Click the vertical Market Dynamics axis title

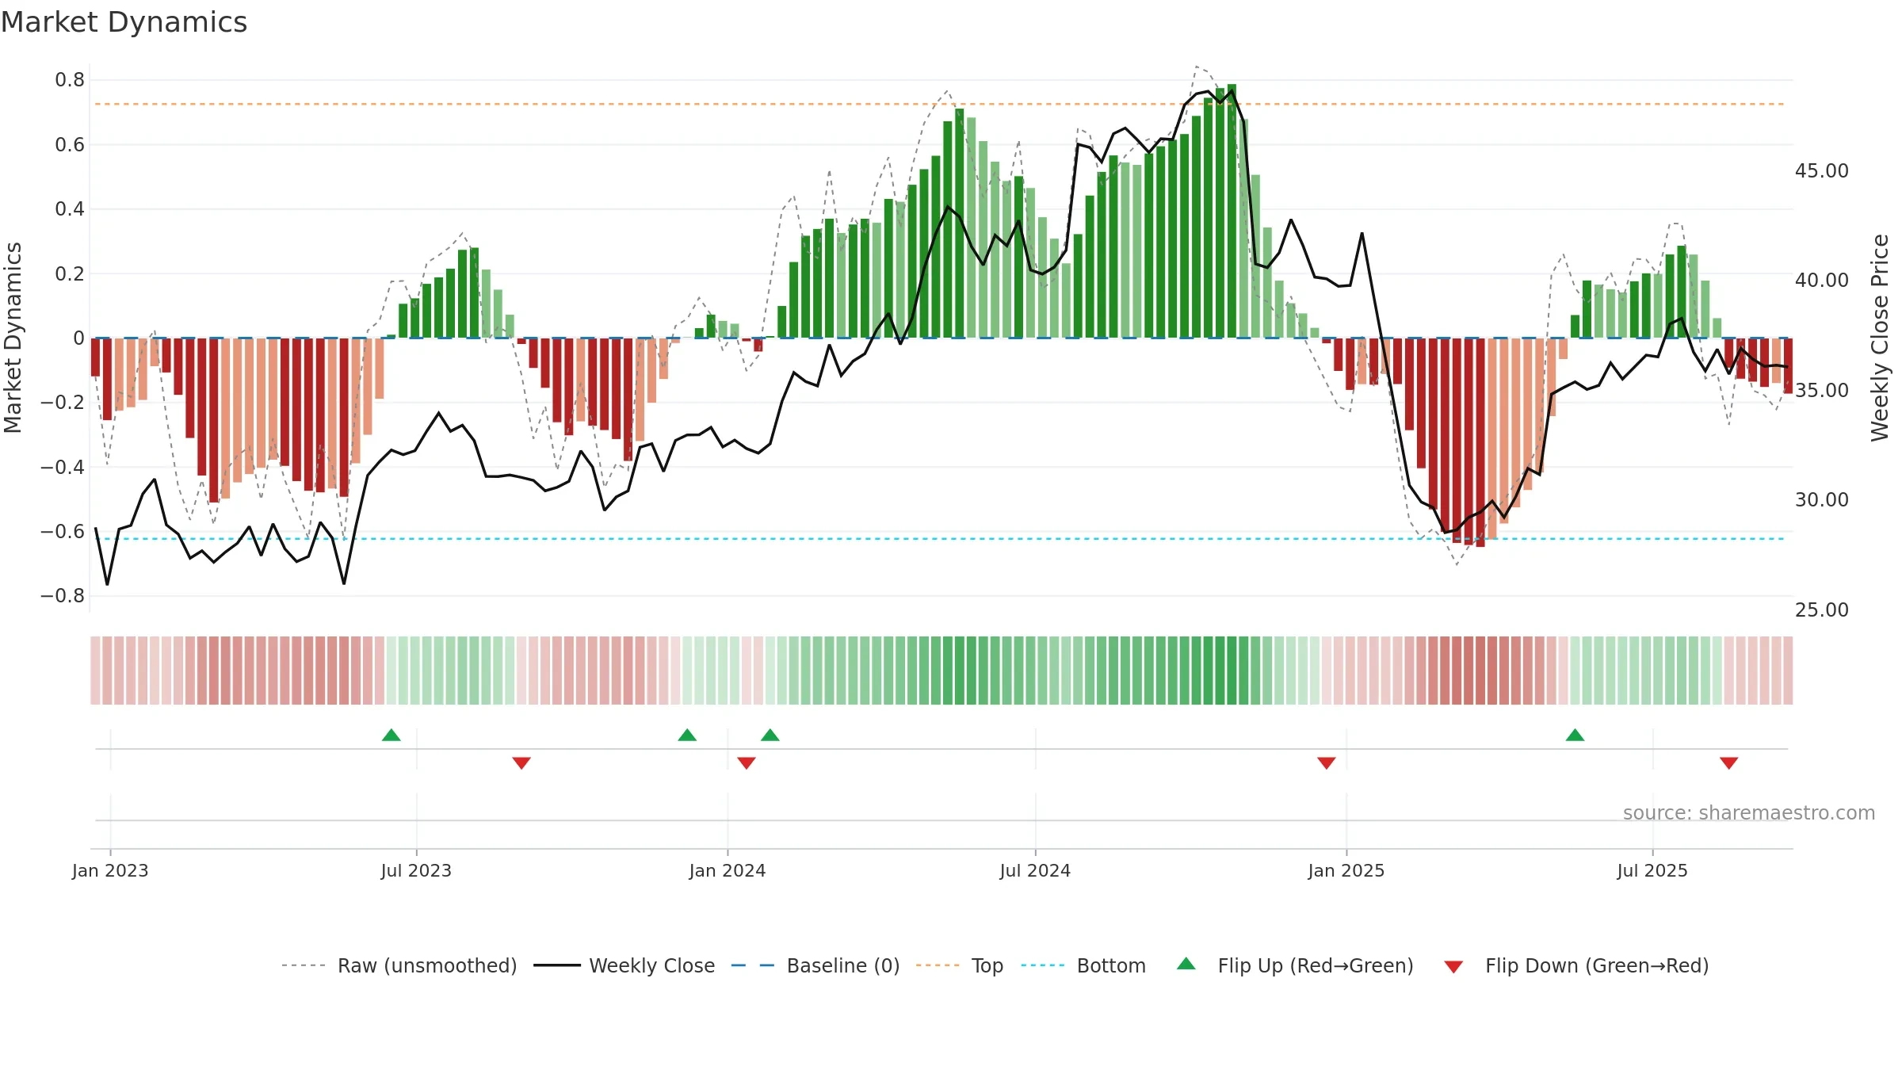click(x=13, y=338)
